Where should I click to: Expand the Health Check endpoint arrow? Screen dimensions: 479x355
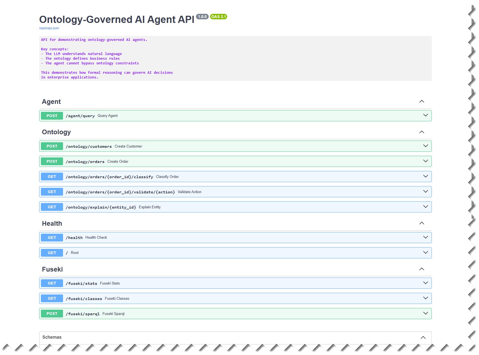pyautogui.click(x=425, y=238)
